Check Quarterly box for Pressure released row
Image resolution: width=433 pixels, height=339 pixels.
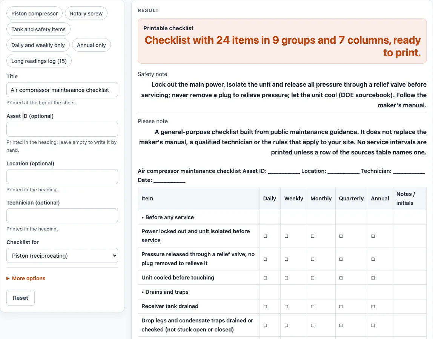341,259
